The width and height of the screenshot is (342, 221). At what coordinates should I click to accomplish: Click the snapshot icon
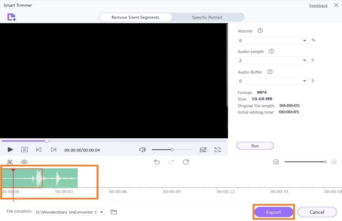203,149
